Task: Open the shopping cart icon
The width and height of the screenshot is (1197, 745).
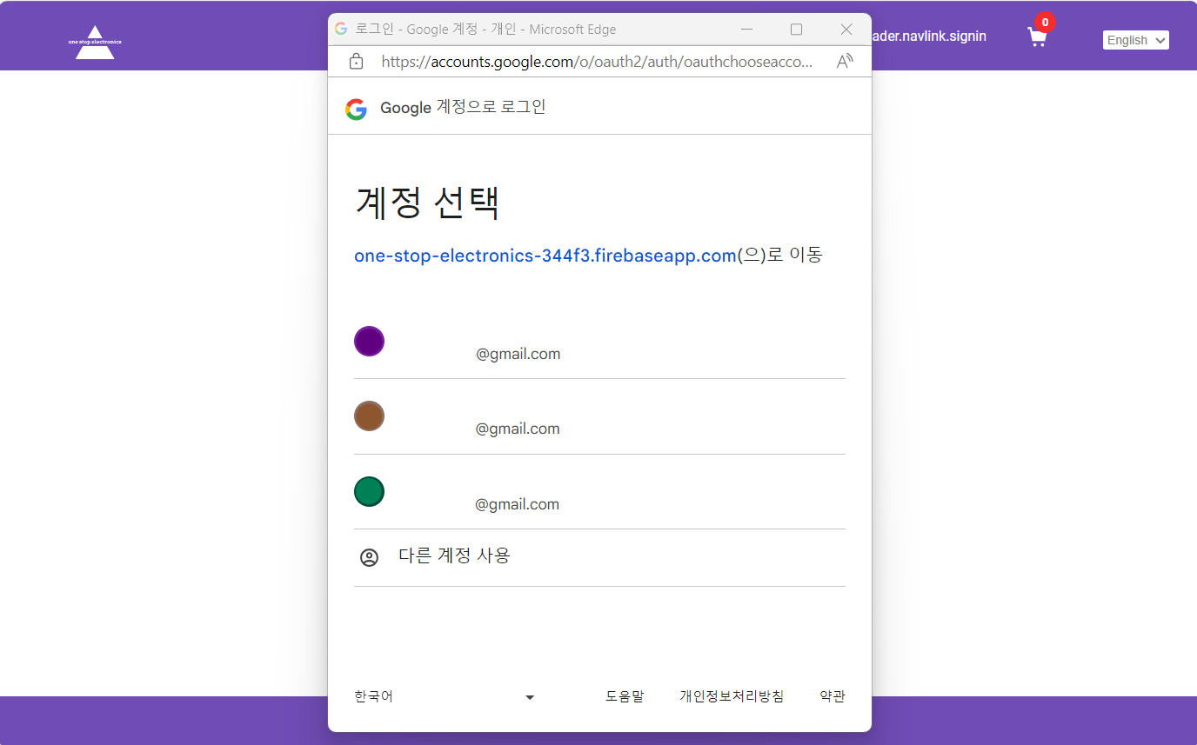Action: [1037, 37]
